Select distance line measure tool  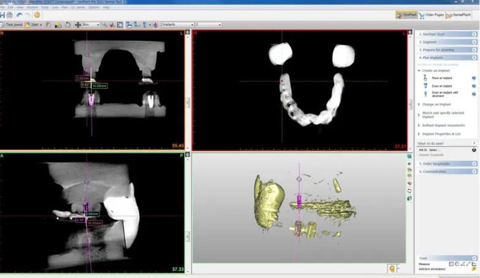pos(468,264)
